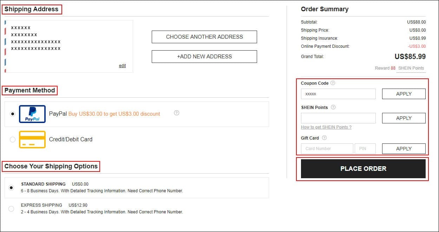Click Choose Another Address

(204, 37)
